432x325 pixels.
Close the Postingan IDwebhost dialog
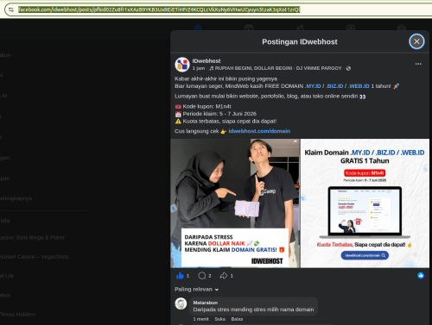tap(416, 41)
